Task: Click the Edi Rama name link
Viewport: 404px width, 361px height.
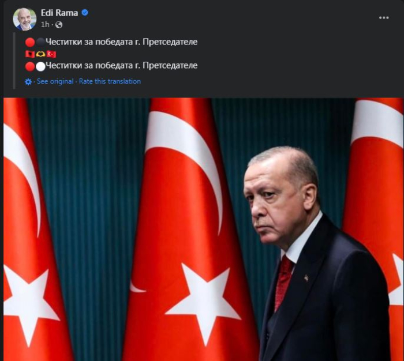Action: 59,13
